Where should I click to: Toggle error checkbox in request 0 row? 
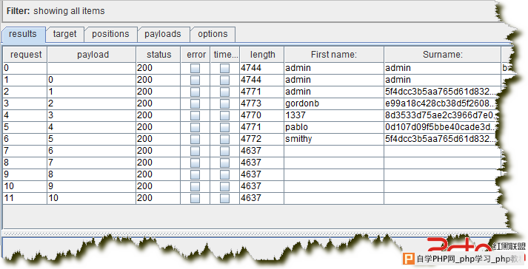pos(195,68)
